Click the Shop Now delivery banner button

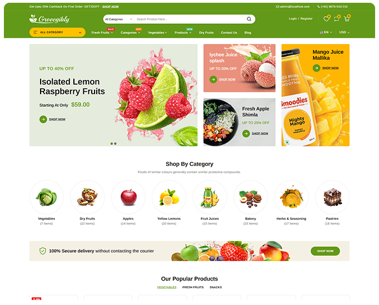(x=325, y=251)
